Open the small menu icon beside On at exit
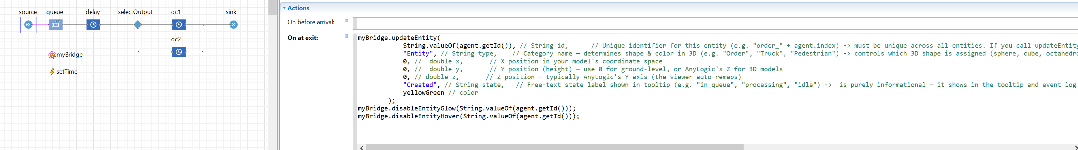The width and height of the screenshot is (1078, 150). [x=346, y=36]
